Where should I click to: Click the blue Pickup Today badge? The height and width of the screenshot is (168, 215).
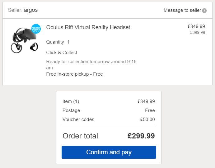point(36,29)
